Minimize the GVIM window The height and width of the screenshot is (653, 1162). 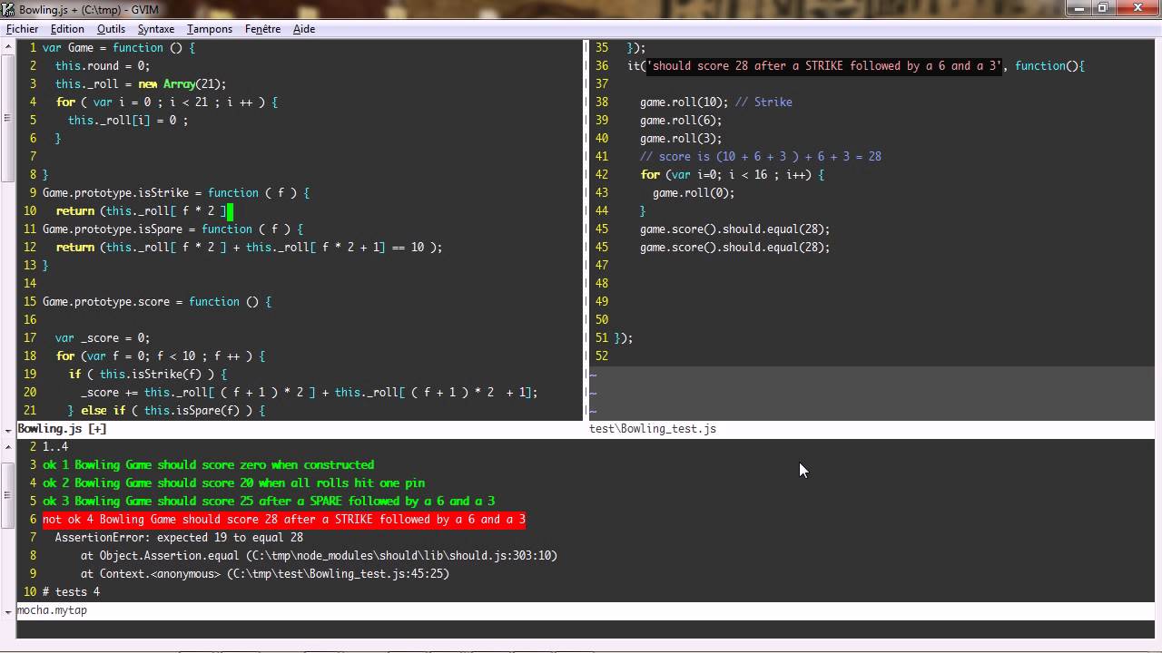point(1078,7)
